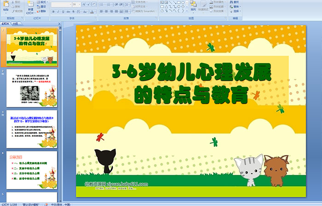
Task: Open the Paragraph (段落) group dialog launcher
Action: pyautogui.click(x=156, y=18)
